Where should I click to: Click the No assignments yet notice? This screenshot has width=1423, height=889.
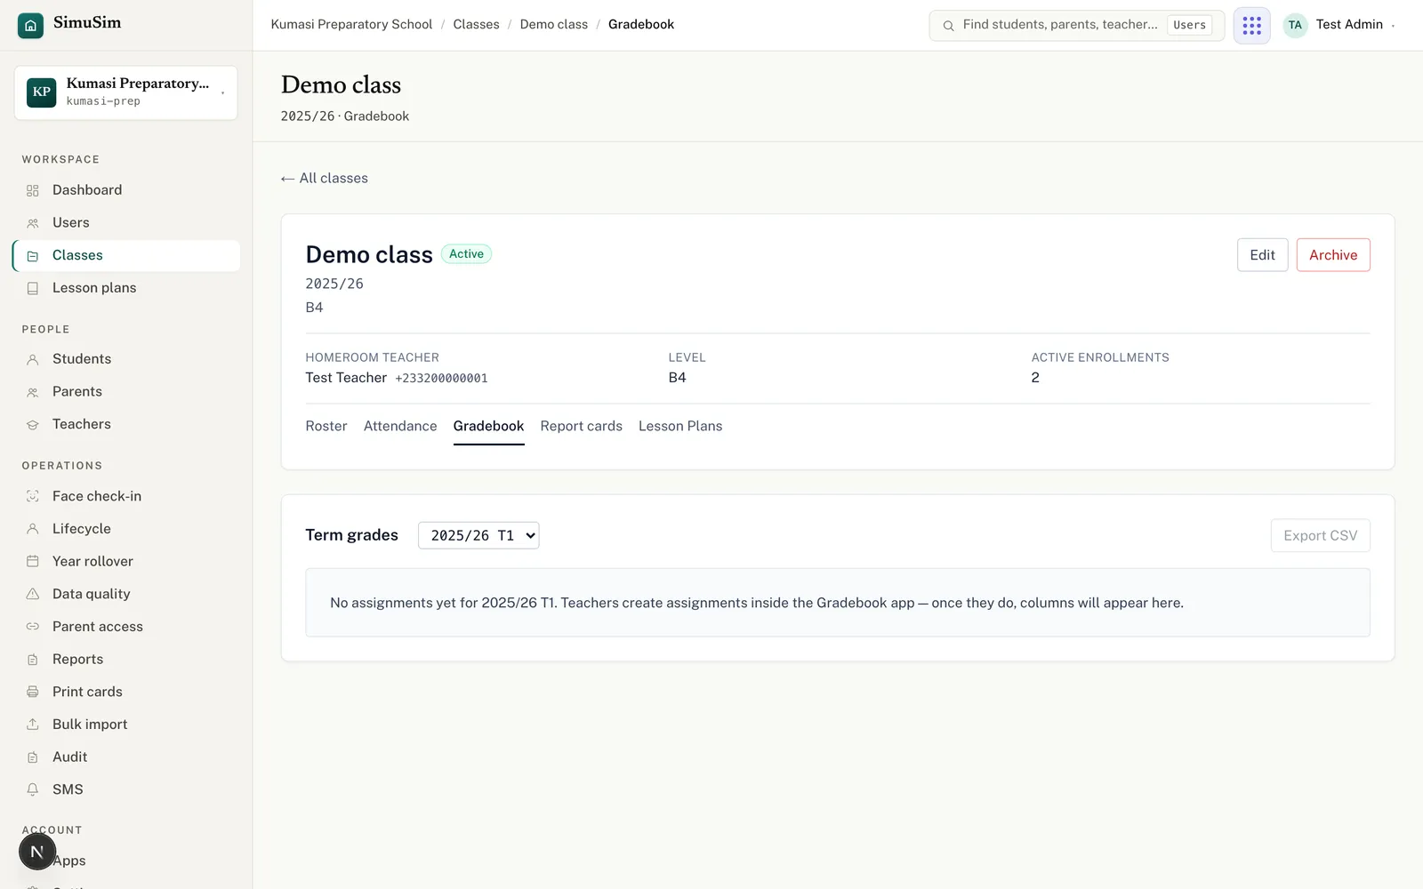click(837, 603)
